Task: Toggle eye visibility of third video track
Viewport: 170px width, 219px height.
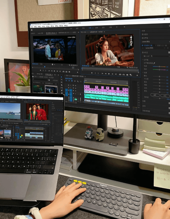Action: 76,91
